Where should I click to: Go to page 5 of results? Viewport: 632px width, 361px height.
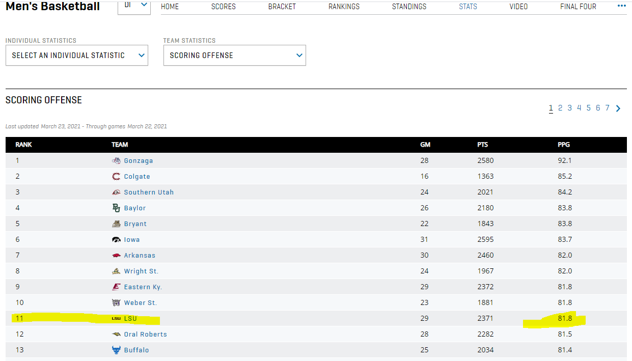pos(589,108)
